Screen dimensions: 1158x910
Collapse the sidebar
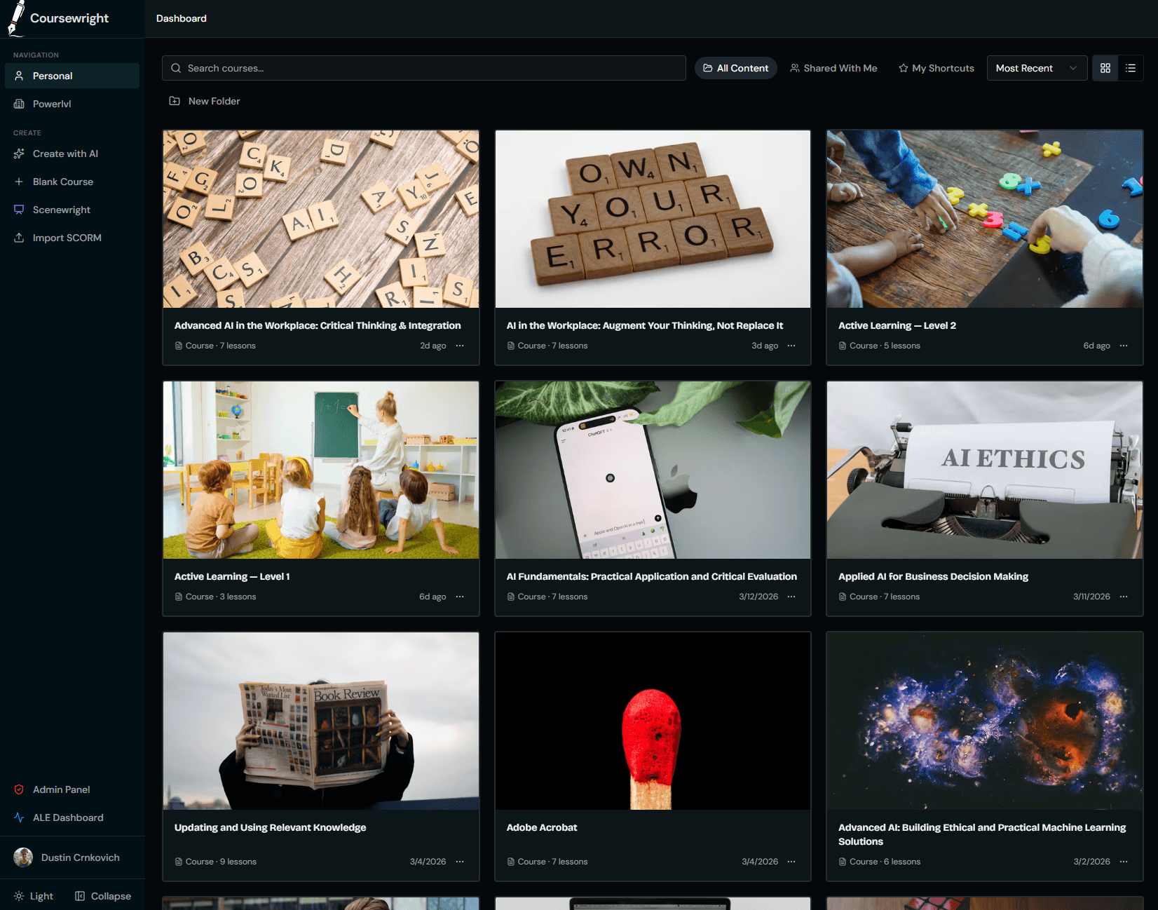click(x=103, y=896)
